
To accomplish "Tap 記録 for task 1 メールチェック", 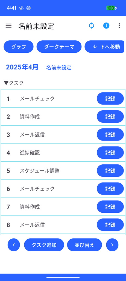I will coord(110,99).
